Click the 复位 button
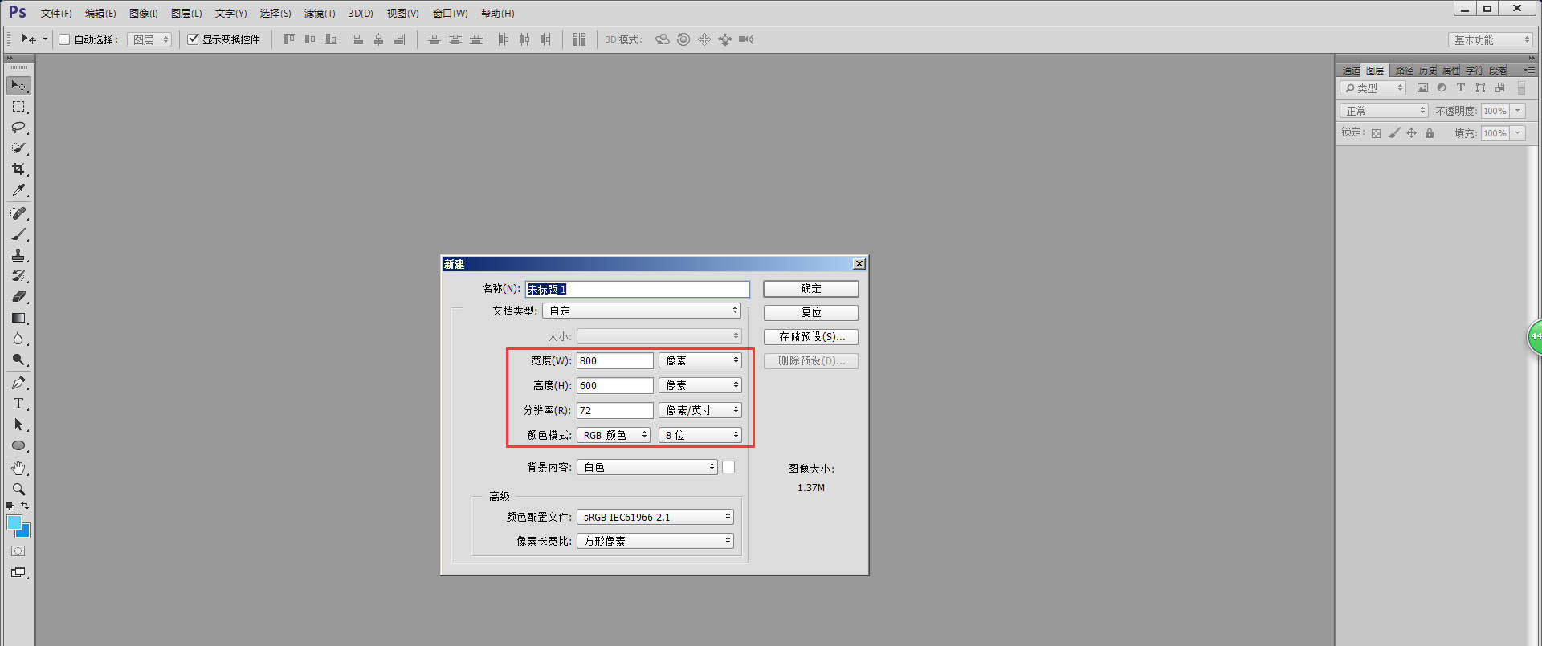 click(810, 313)
